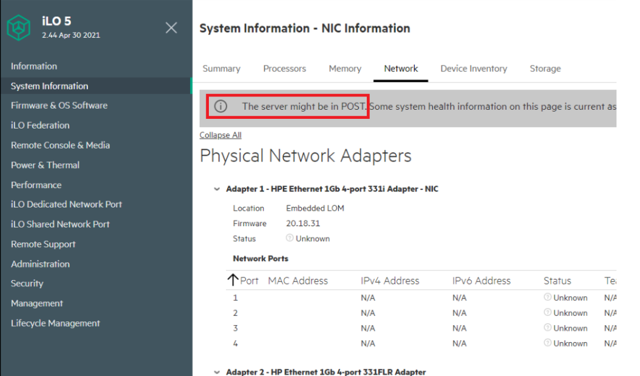640x376 pixels.
Task: Collapse the Adapter 2 section chevron
Action: pos(217,372)
